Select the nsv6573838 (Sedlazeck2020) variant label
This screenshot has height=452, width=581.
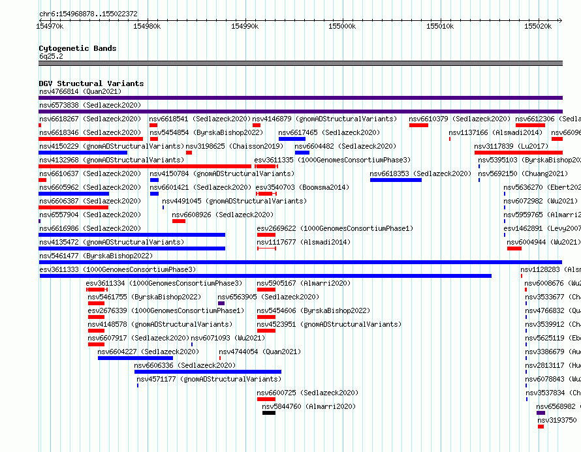tap(90, 105)
